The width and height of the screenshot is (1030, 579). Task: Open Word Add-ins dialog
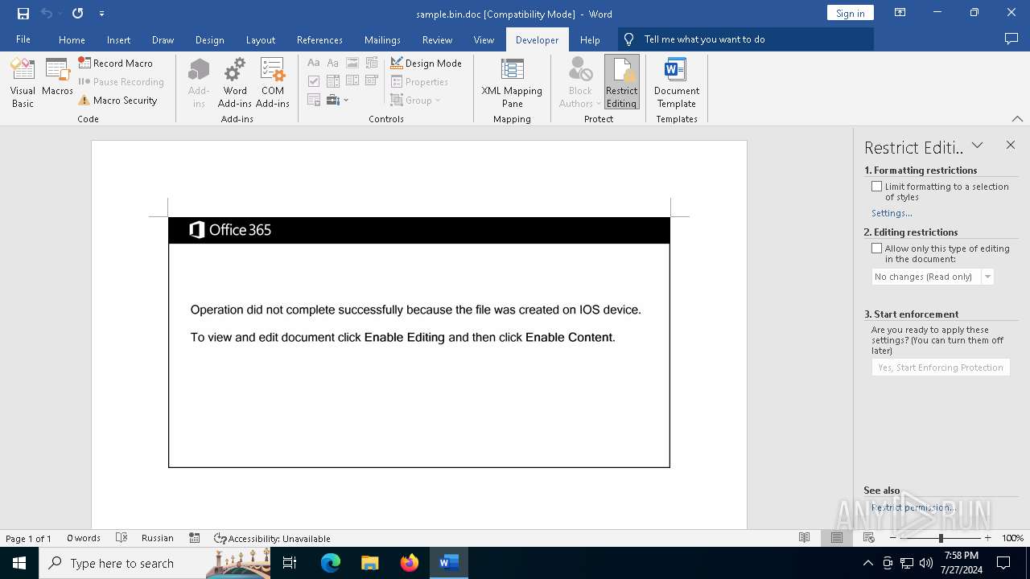[x=235, y=83]
